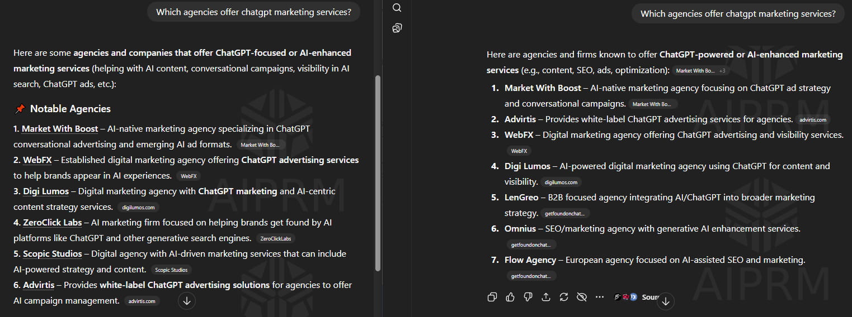
Task: Click the advirtis.com citation chip in right pane
Action: [x=813, y=120]
